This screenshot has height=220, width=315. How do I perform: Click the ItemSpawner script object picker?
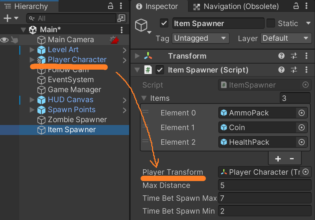tap(306, 85)
